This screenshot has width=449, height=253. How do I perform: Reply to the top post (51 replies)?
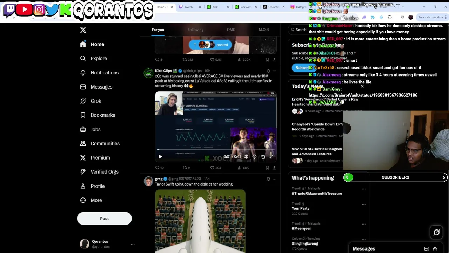(x=160, y=60)
